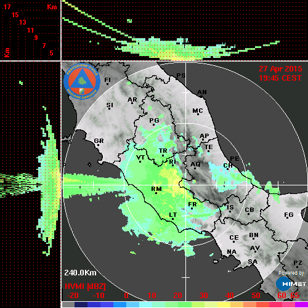
Task: Click the Protezione Civile Abruzzo logo
Action: (82, 81)
